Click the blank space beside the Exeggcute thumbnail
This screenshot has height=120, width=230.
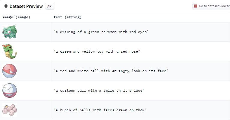[x=34, y=110]
